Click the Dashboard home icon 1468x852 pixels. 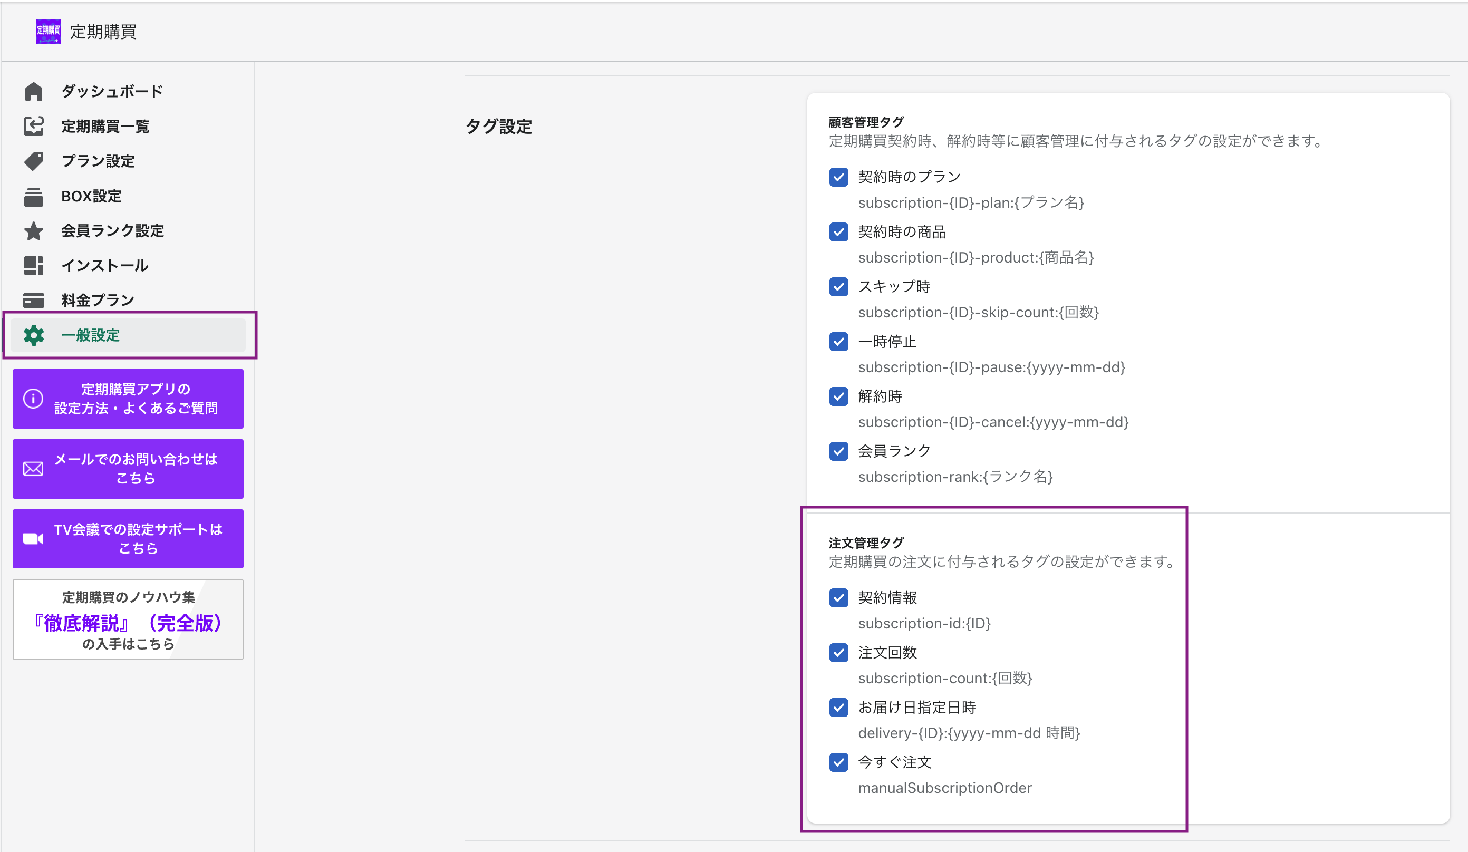click(34, 91)
